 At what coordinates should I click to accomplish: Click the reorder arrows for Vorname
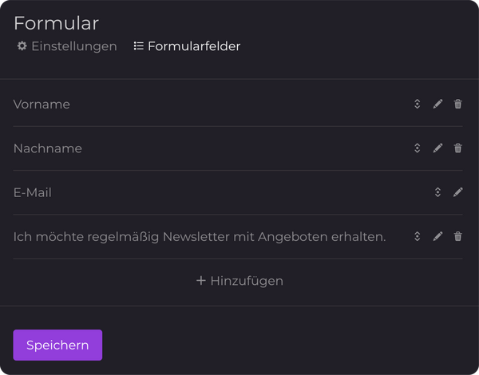417,104
